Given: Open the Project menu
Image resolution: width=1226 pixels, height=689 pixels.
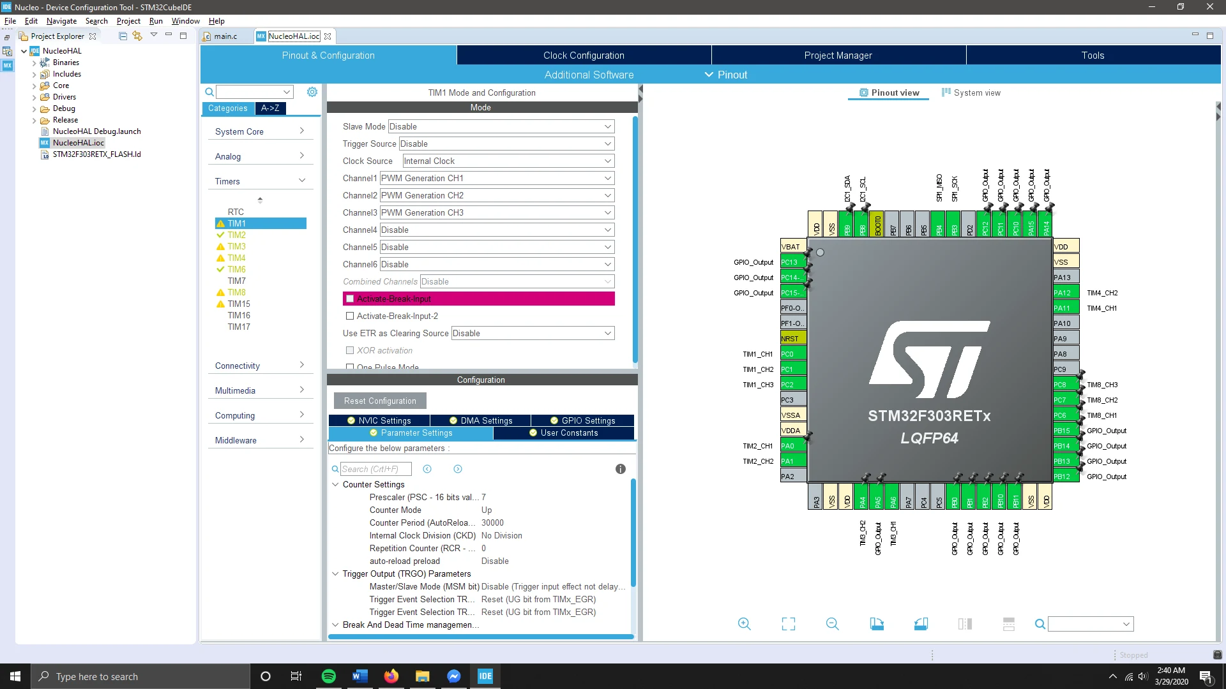Looking at the screenshot, I should tap(128, 21).
